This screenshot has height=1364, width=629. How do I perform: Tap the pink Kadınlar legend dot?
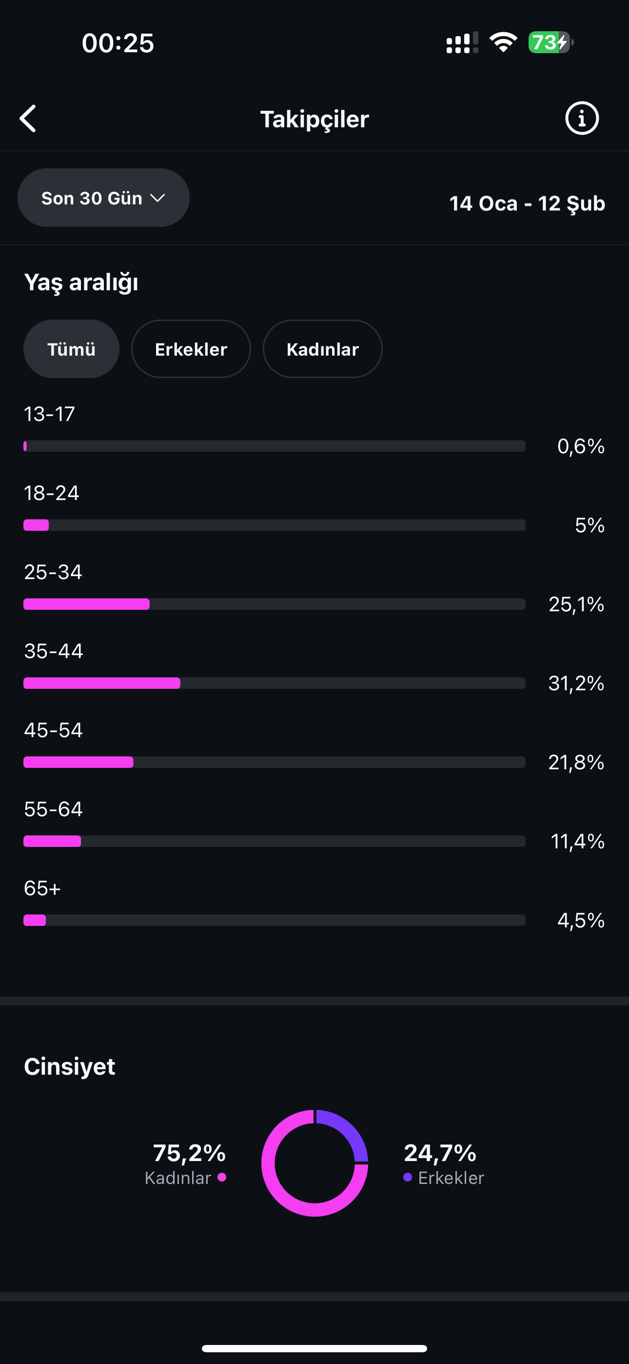click(222, 1177)
